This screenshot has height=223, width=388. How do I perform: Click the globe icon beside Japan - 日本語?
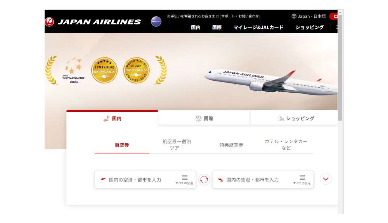click(x=294, y=16)
